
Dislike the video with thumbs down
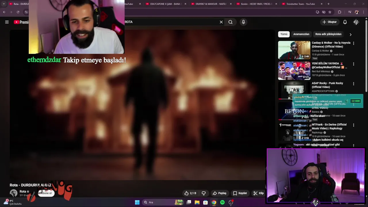click(x=204, y=193)
